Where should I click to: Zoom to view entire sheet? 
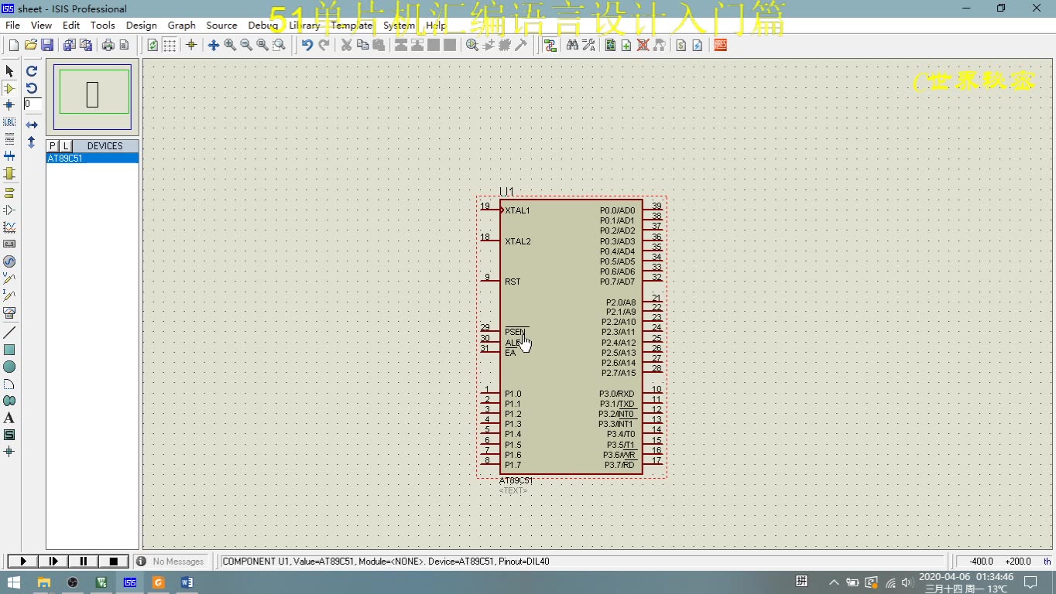262,46
